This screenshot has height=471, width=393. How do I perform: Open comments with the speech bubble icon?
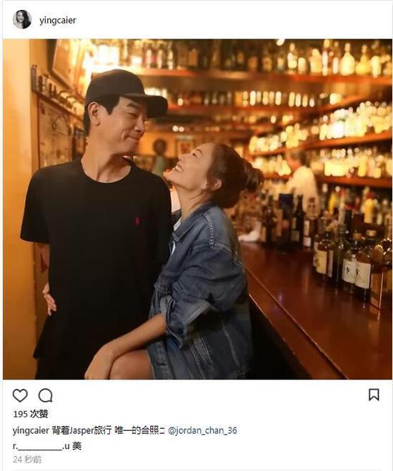coord(46,395)
